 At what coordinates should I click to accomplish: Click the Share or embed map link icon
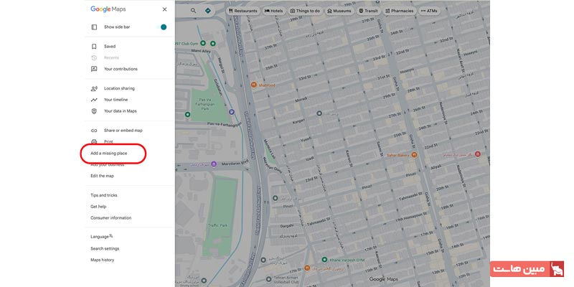[94, 131]
